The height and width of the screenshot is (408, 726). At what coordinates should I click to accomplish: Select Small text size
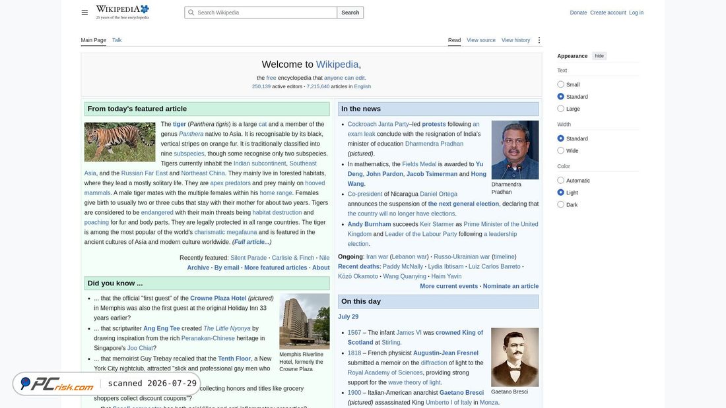click(561, 84)
